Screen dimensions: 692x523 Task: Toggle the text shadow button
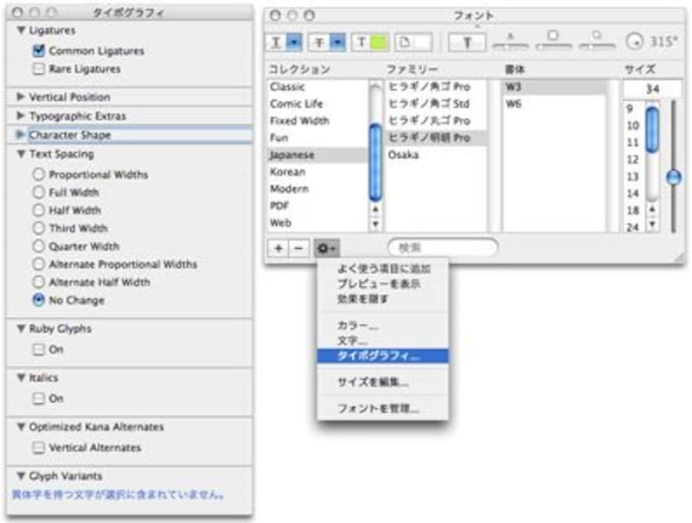(x=467, y=42)
